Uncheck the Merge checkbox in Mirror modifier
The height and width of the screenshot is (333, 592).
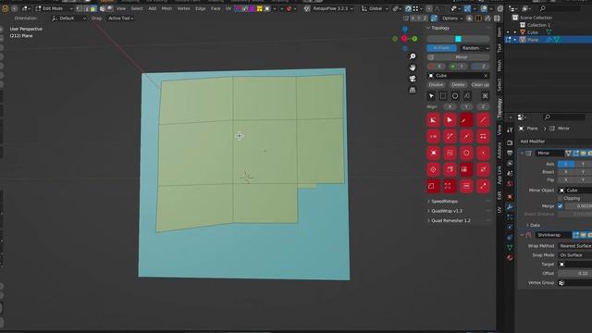coord(560,206)
